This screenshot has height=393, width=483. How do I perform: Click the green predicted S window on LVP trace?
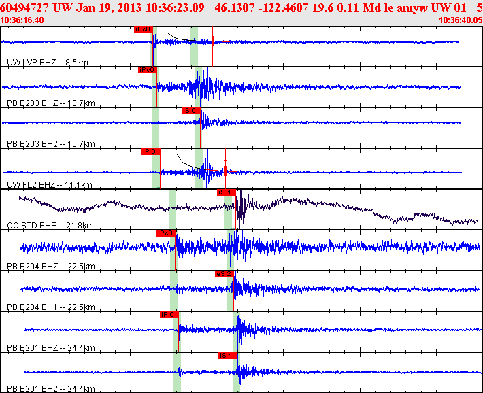(x=194, y=46)
